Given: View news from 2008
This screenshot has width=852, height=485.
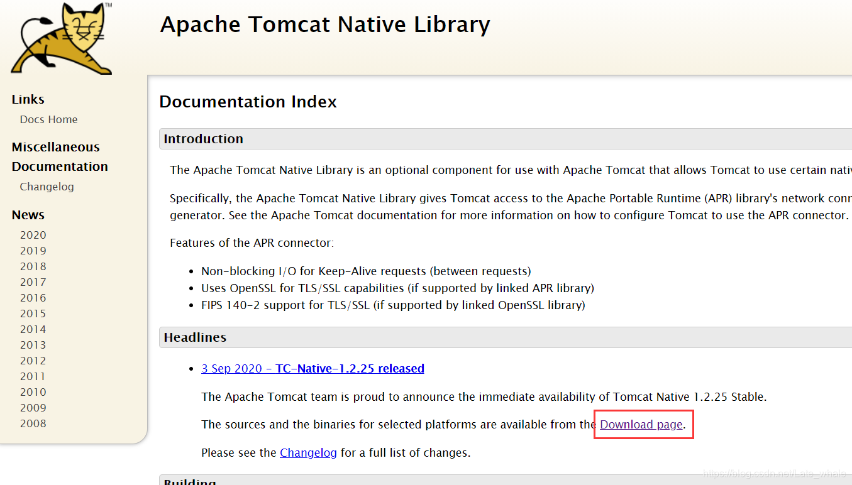Looking at the screenshot, I should coord(33,423).
